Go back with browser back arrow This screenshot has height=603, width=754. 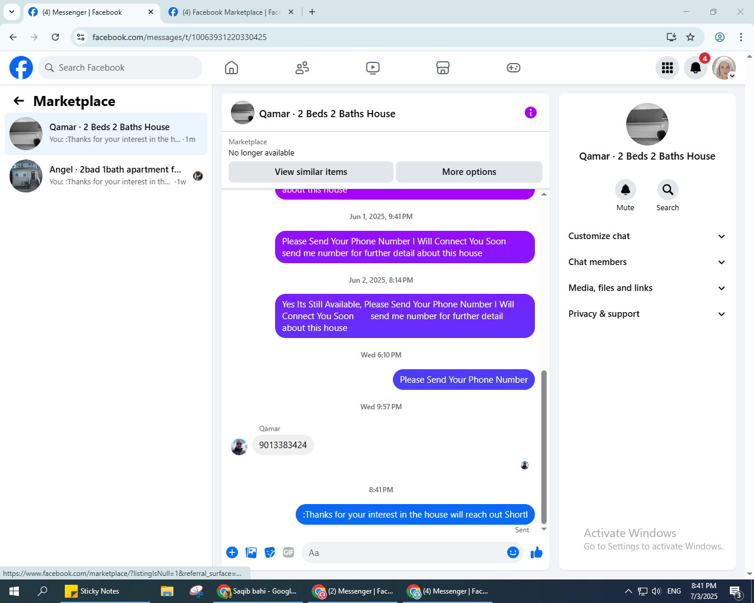(13, 37)
